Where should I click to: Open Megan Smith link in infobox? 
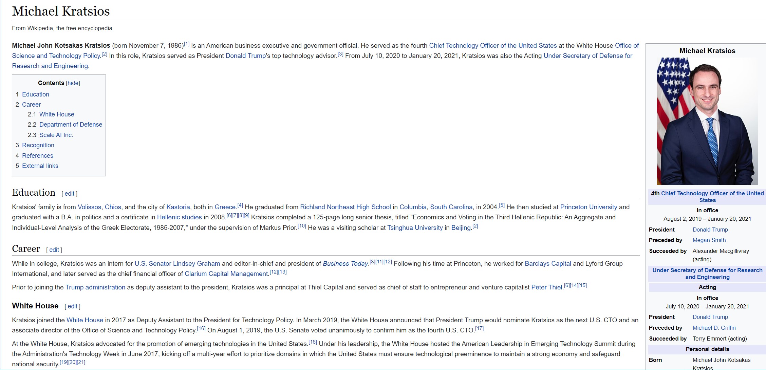[709, 240]
